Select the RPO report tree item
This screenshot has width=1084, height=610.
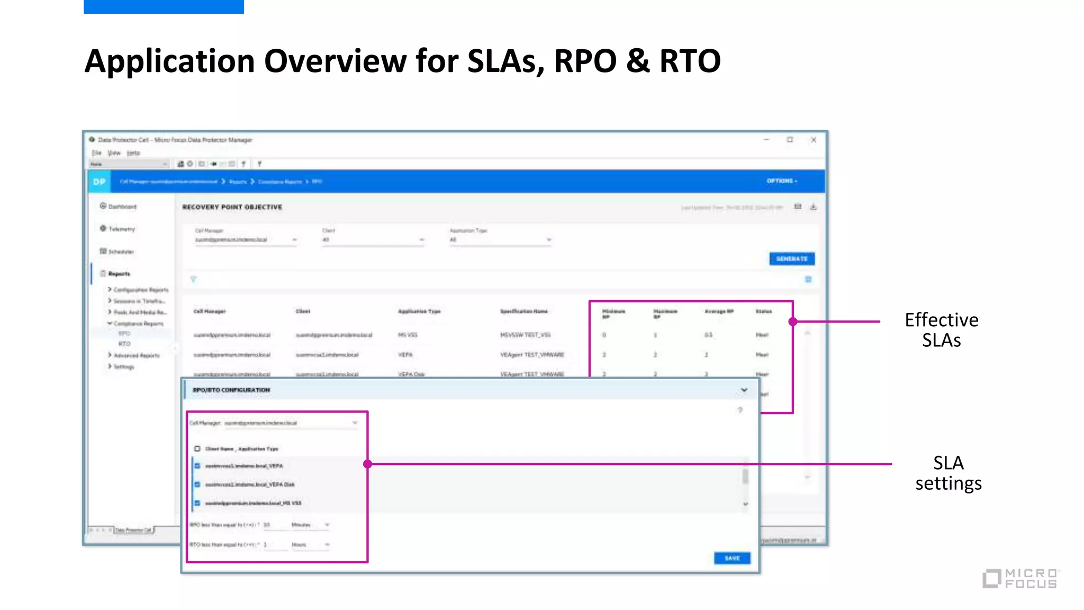124,334
